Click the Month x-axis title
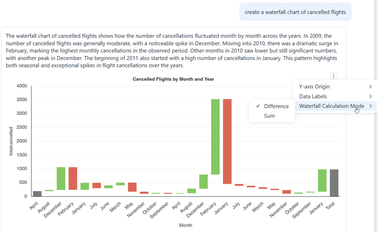The image size is (378, 232). pyautogui.click(x=185, y=225)
